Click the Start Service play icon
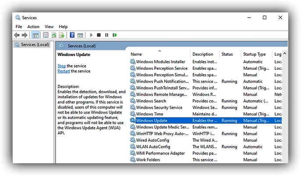Viewport: 301px width, 176px height. tap(91, 35)
